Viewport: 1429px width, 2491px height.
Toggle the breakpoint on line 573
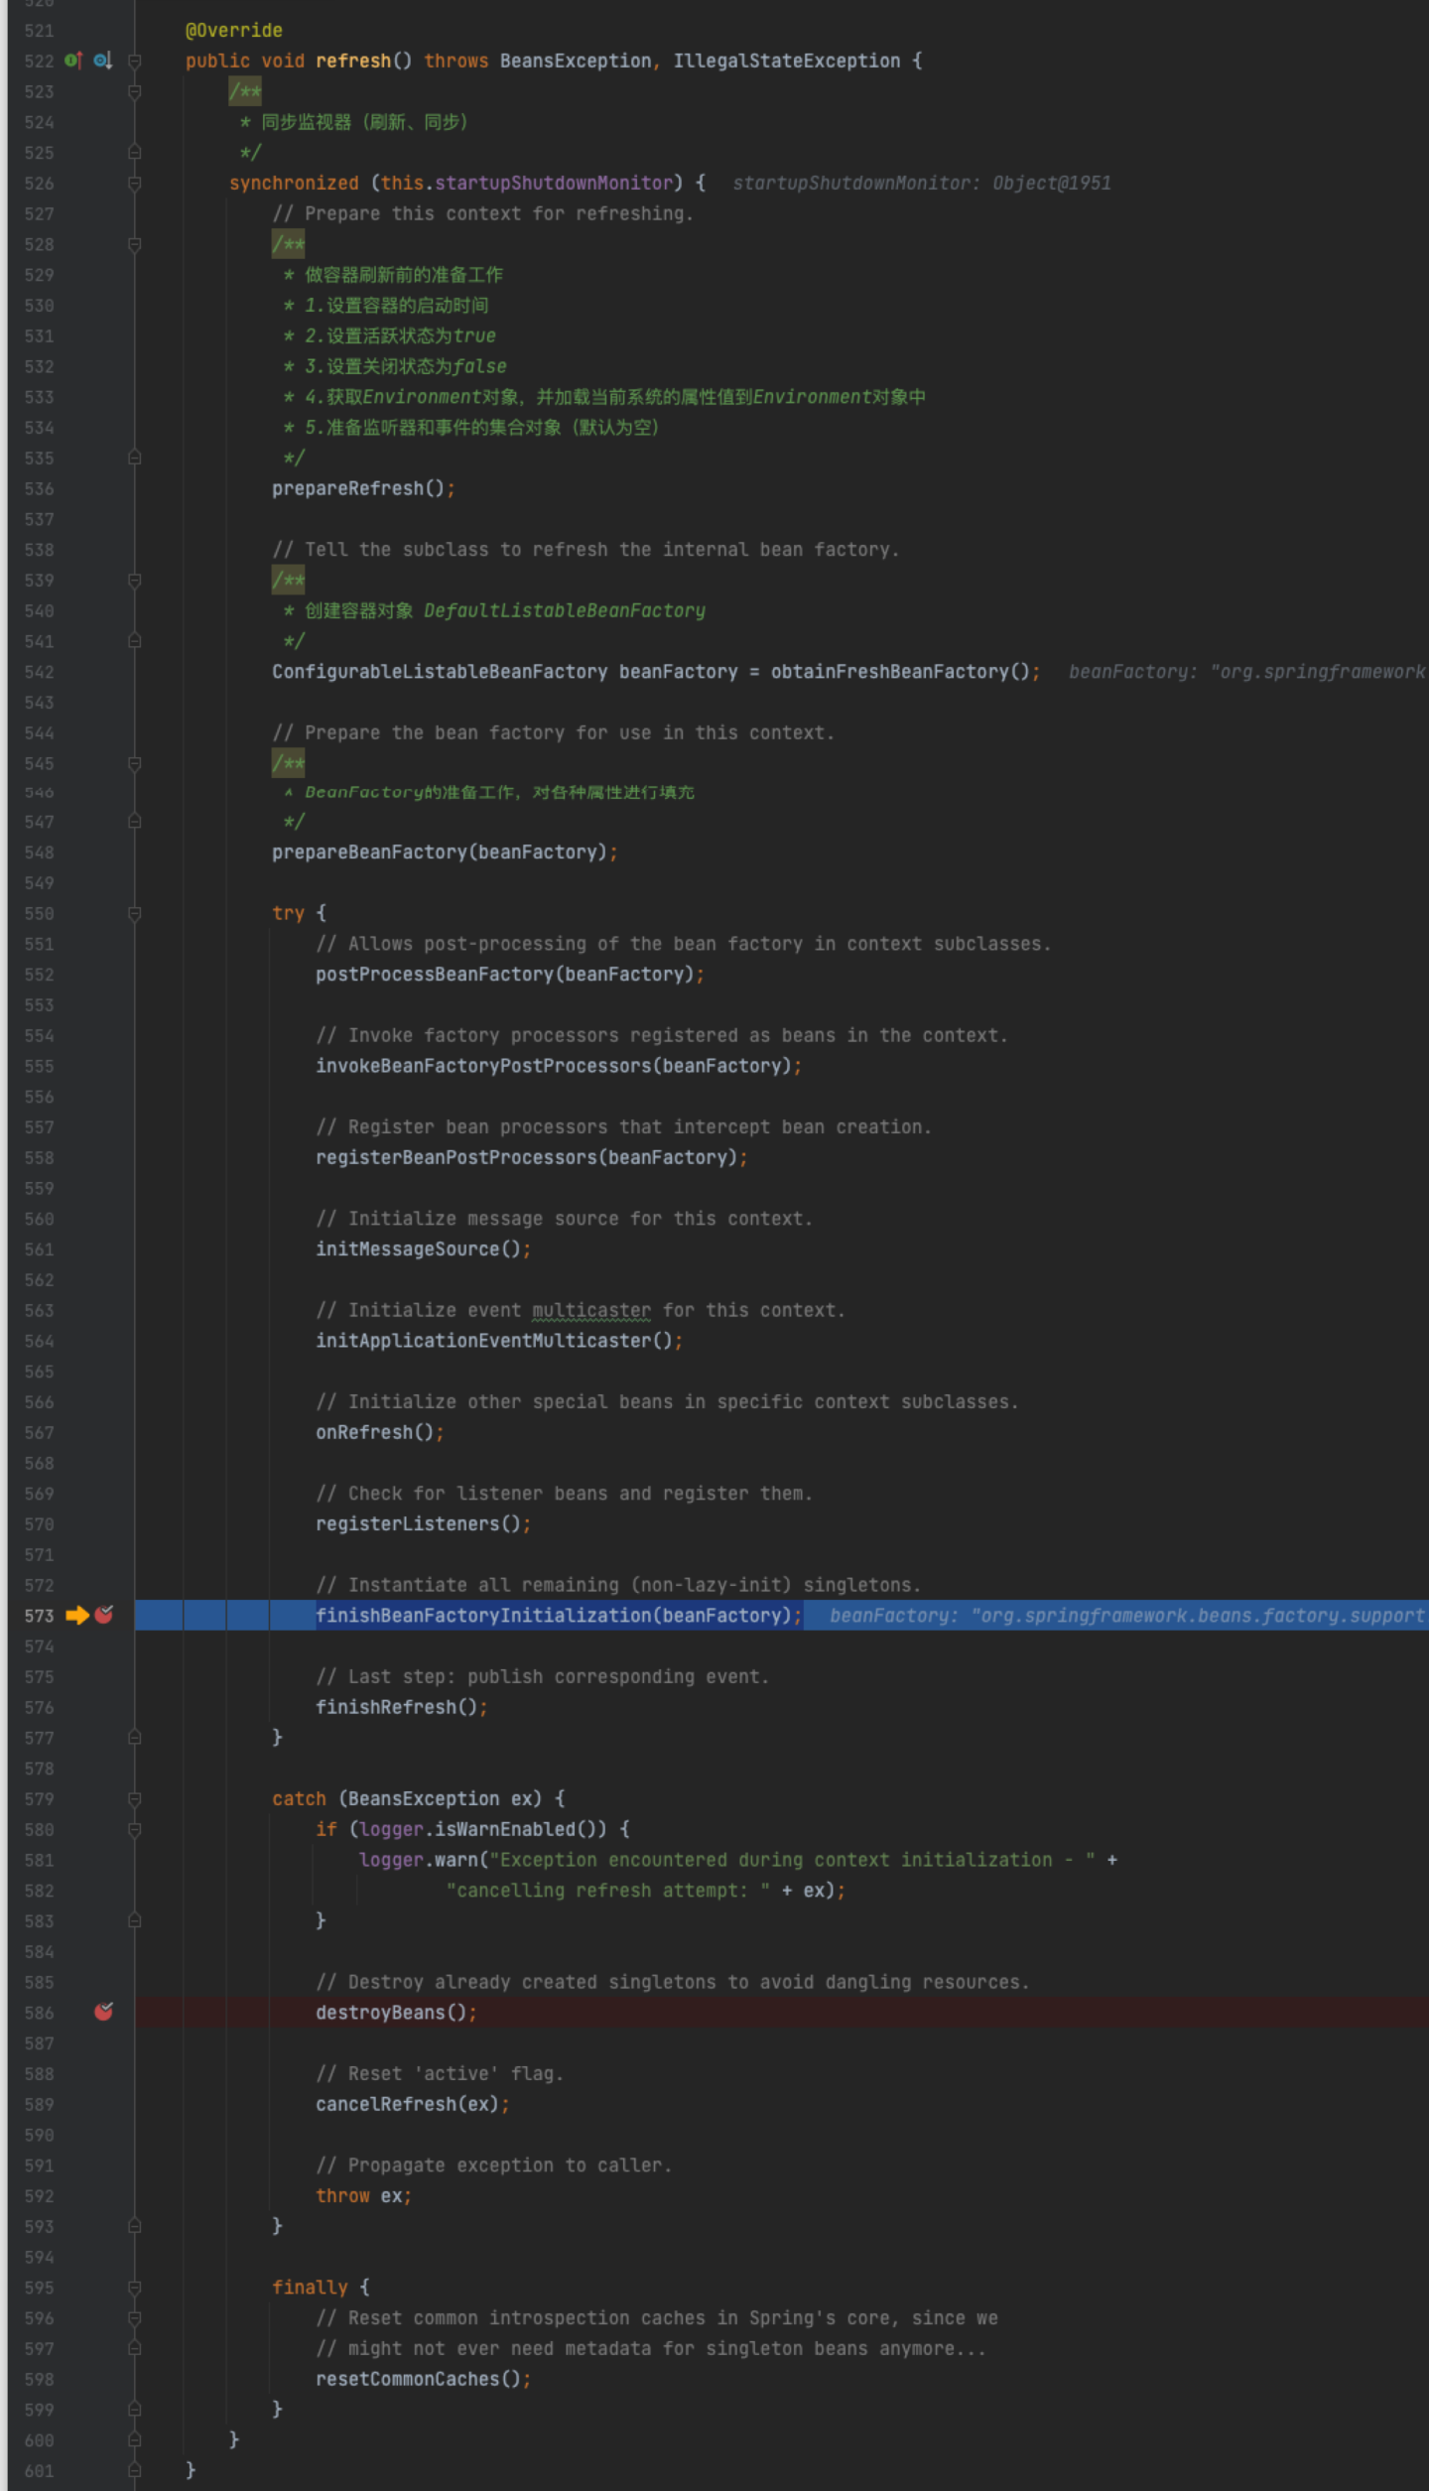(104, 1615)
